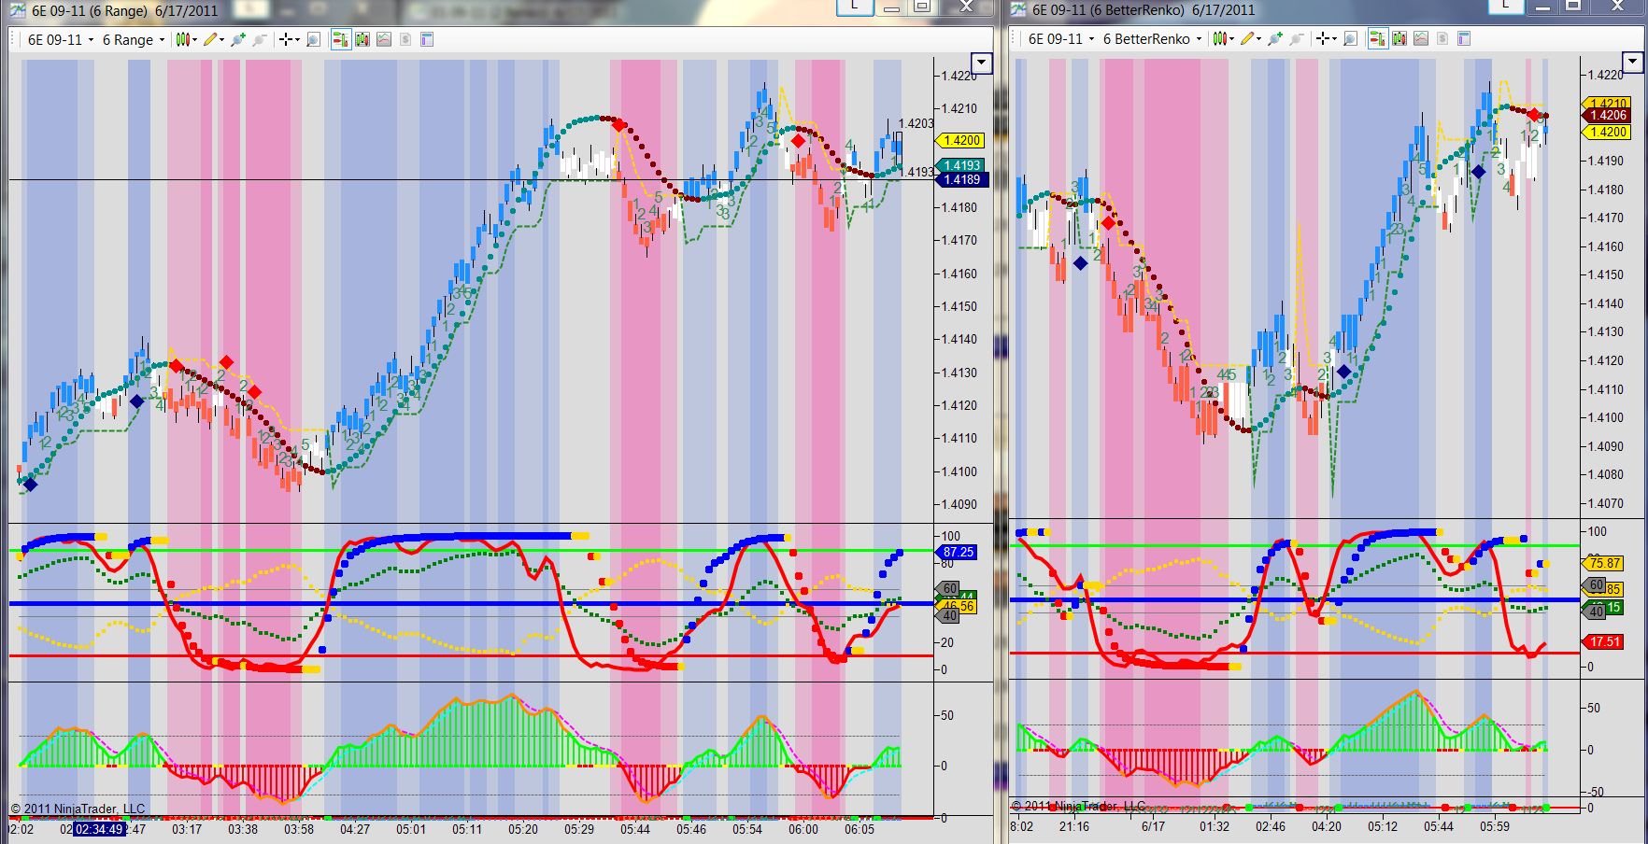
Task: Click the 1.4203 last price label
Action: [916, 123]
